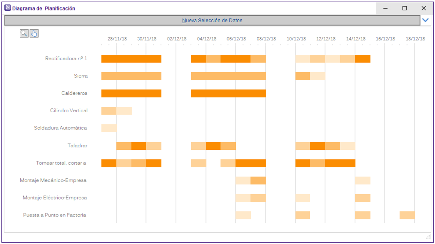Click the Caldereros bar starting 28/11/18
Viewport: 435px width, 244px height.
[x=131, y=93]
